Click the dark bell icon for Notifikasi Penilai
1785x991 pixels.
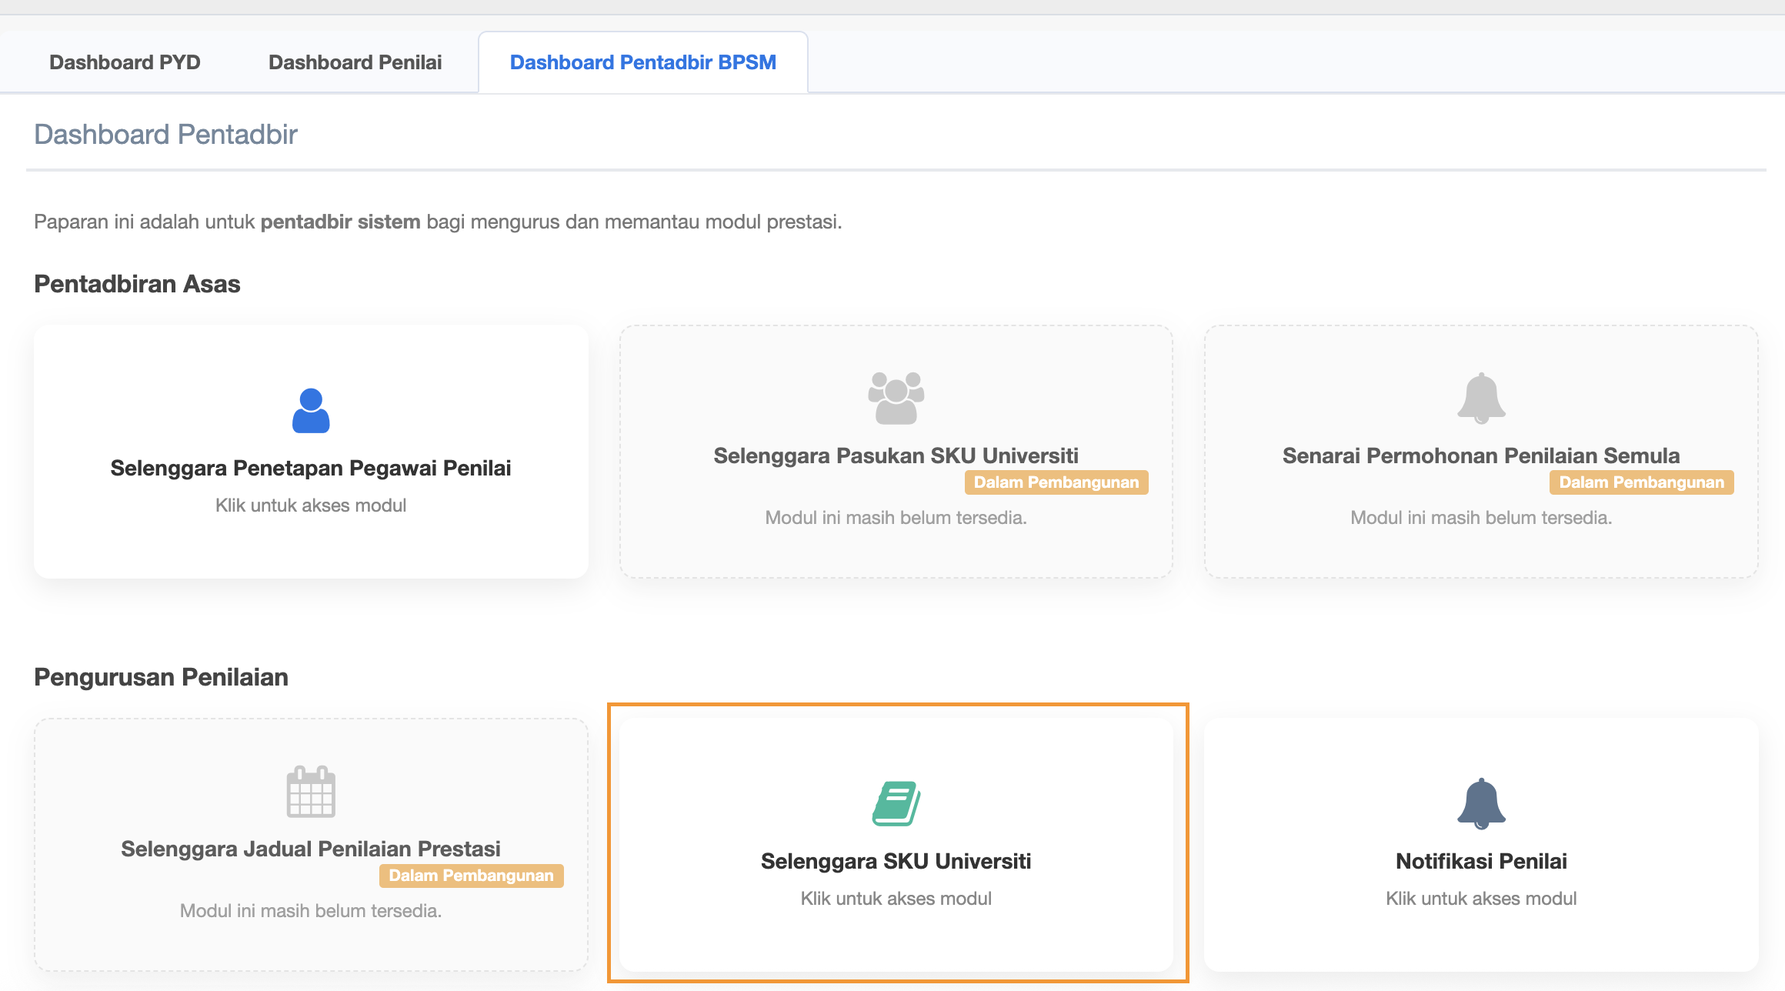tap(1481, 804)
